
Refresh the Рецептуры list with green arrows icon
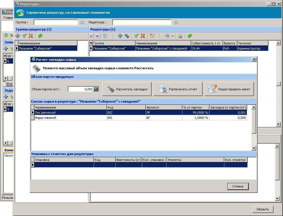(190, 36)
